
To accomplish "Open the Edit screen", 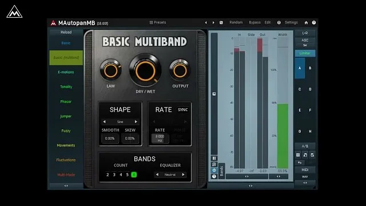I will (x=268, y=22).
